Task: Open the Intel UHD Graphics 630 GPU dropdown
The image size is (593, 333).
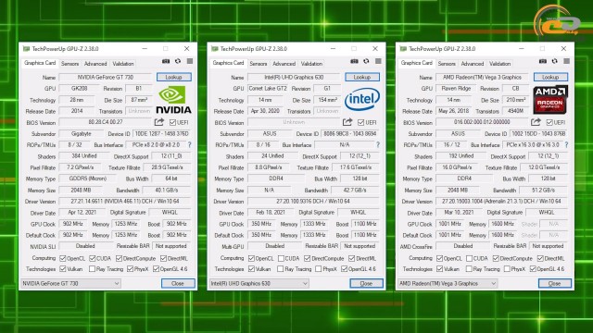Action: point(259,284)
